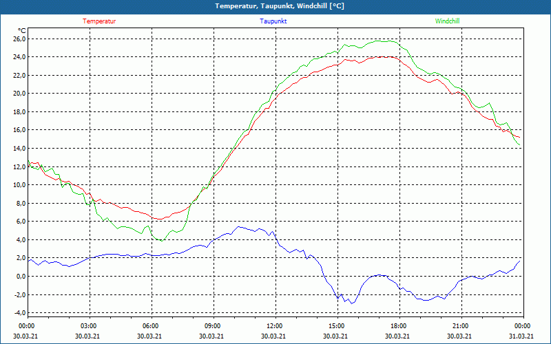
Task: Click the -2,0 y-axis value
Action: click(20, 294)
